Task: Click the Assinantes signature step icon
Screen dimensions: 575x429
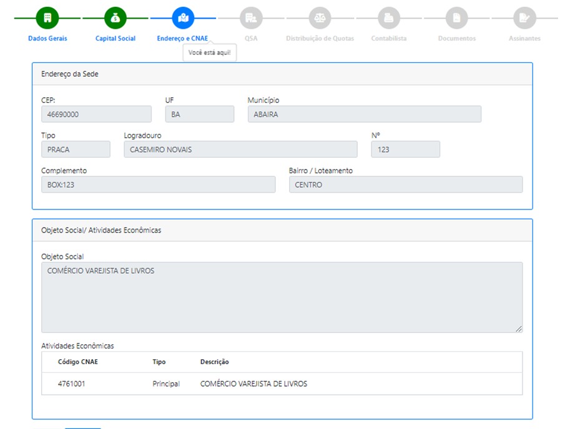Action: [524, 18]
